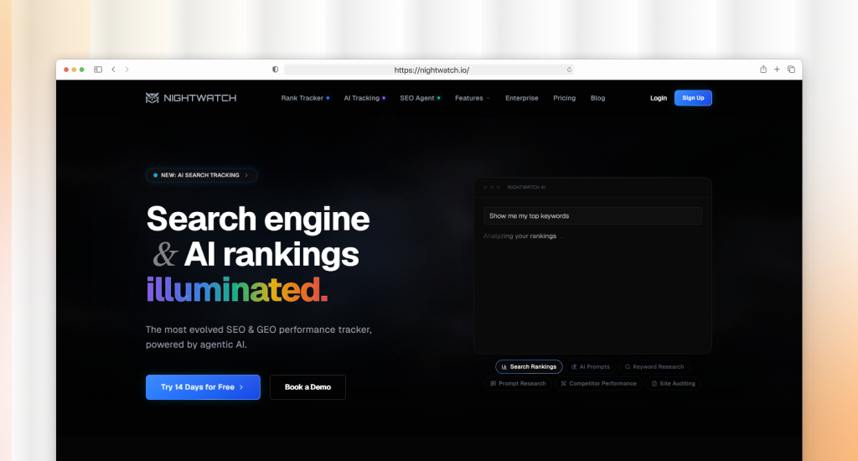Select the Prompt Research chip

pyautogui.click(x=518, y=383)
